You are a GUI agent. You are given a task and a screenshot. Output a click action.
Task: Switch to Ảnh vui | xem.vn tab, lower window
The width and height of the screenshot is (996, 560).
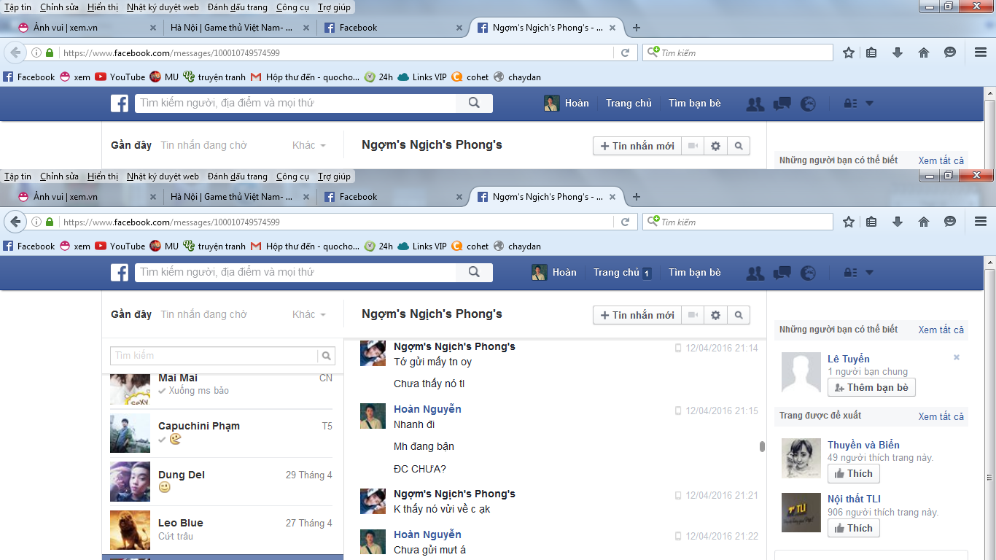[x=87, y=197]
